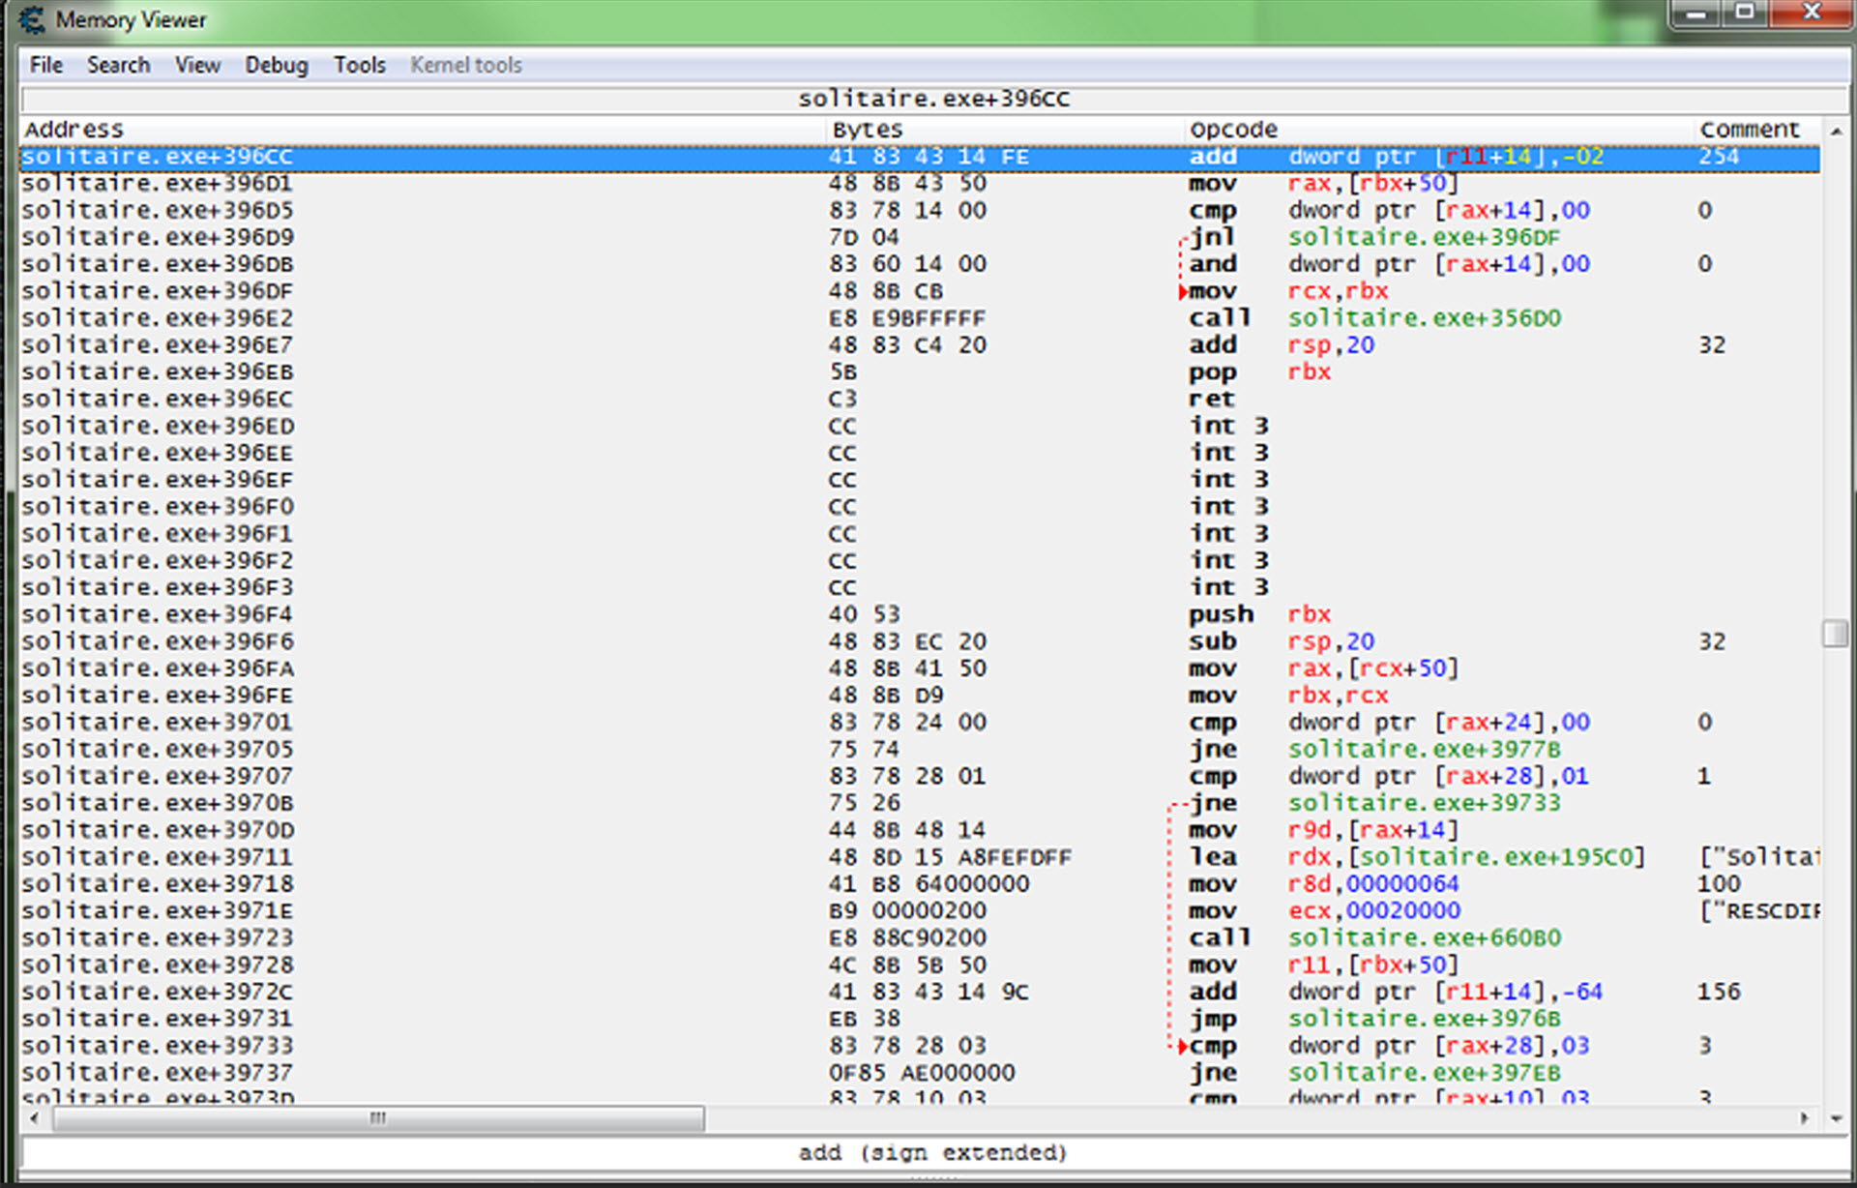This screenshot has width=1857, height=1188.
Task: Click the comment value 156
Action: tap(1719, 993)
